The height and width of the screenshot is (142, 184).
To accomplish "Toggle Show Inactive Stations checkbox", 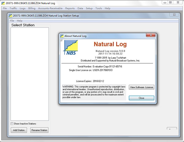I will [x=12, y=124].
